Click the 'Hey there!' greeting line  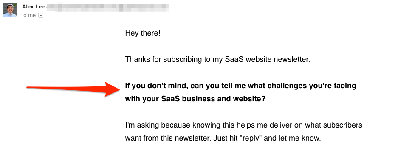pos(143,33)
